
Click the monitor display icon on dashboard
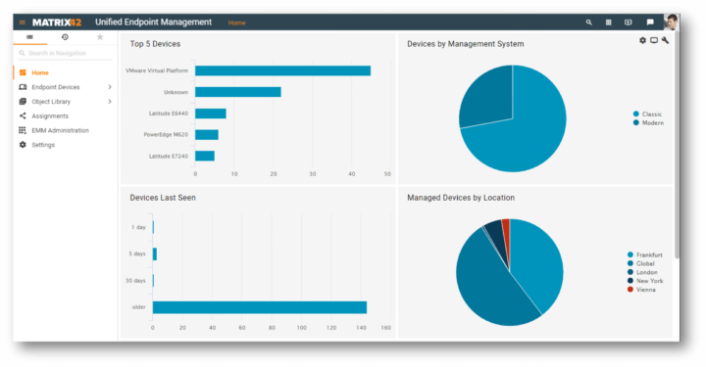point(654,40)
